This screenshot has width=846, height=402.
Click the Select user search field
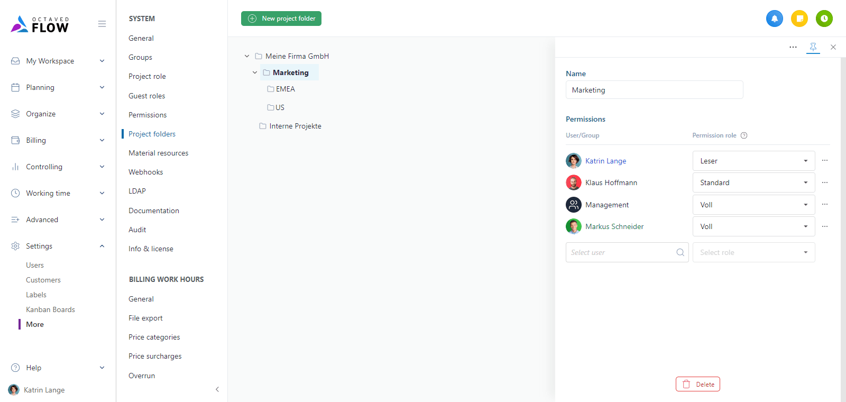click(622, 252)
